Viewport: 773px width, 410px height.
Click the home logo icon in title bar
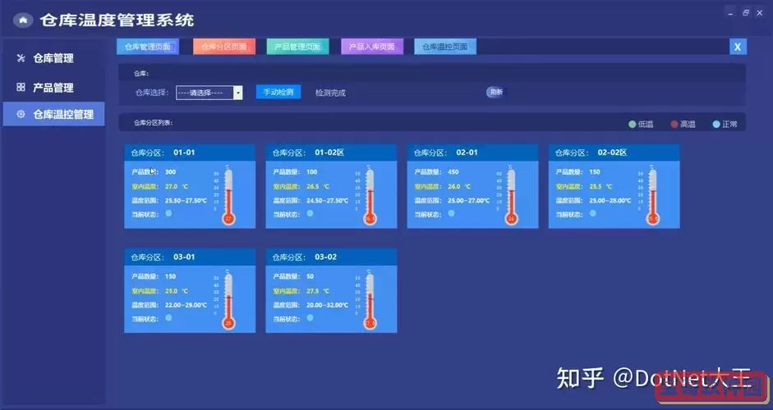coord(23,20)
